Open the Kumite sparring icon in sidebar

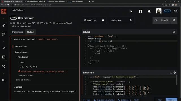click(x=4, y=34)
